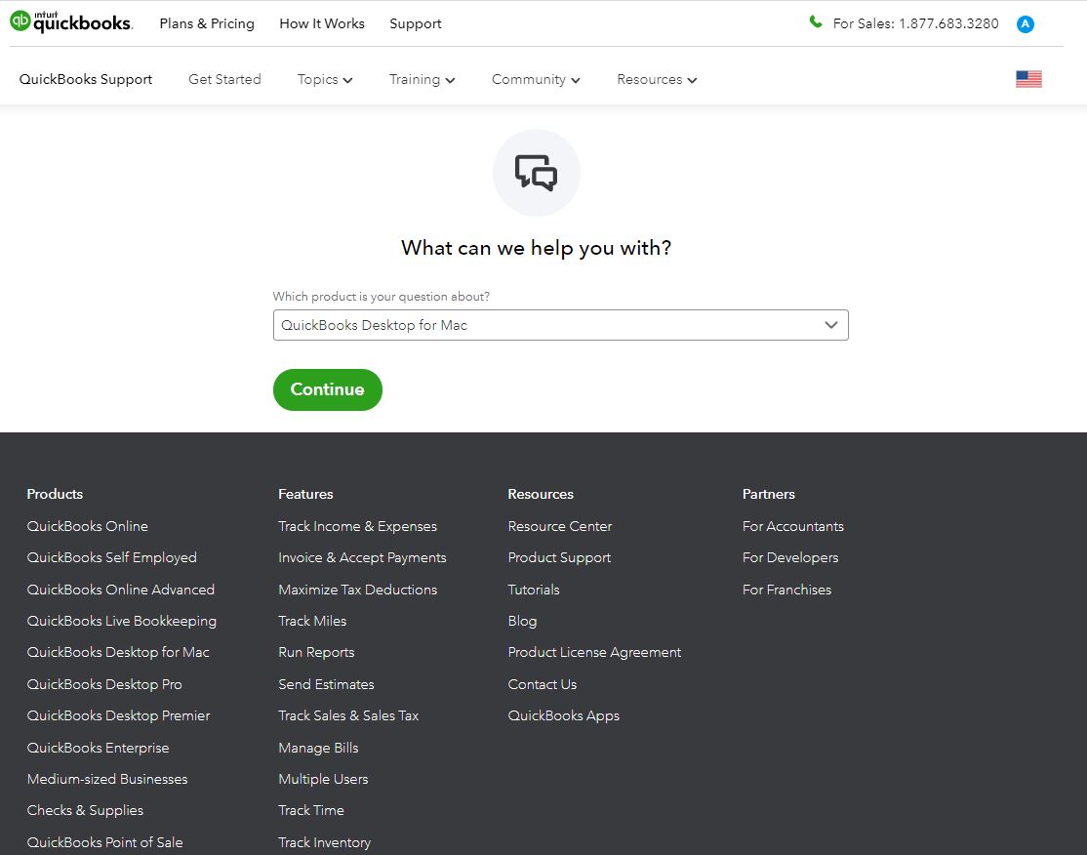The width and height of the screenshot is (1087, 855).
Task: Click QuickBooks Support heading link
Action: [85, 79]
